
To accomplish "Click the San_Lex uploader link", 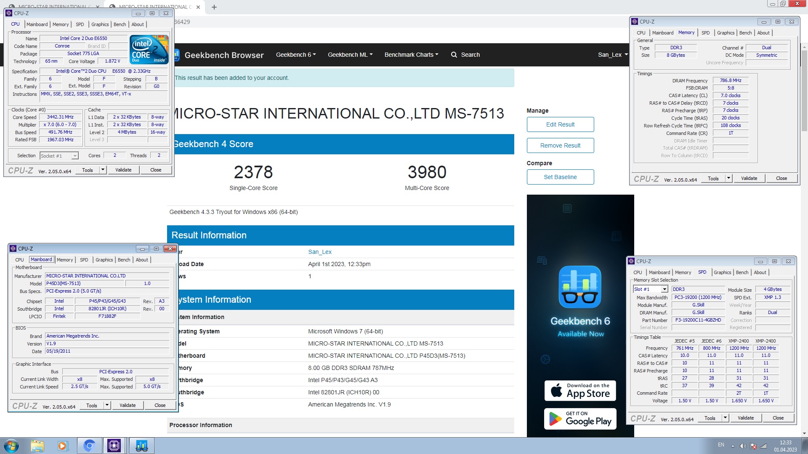I will (320, 252).
